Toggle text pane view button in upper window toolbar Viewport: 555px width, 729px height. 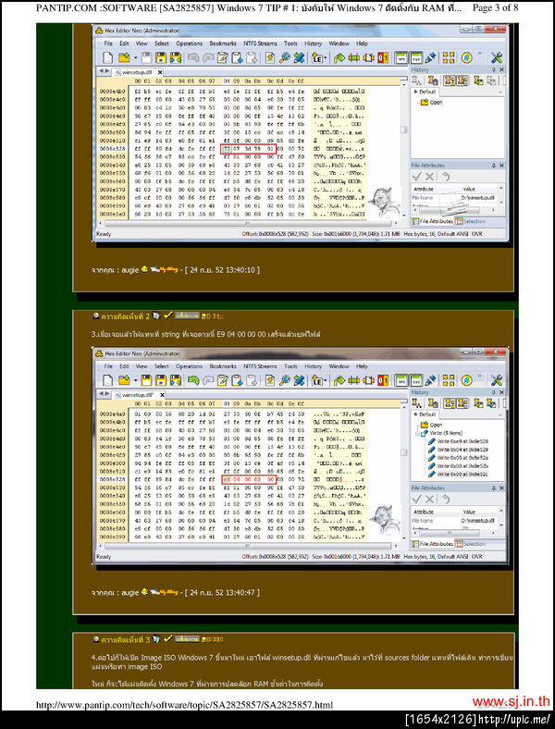point(416,57)
